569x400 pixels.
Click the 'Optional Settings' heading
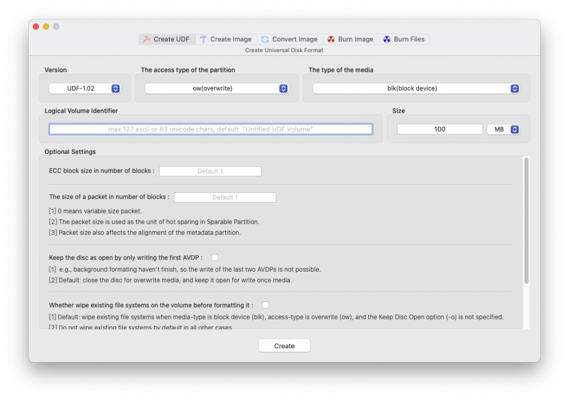click(70, 152)
